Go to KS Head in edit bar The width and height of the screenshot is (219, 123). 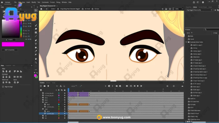pos(87,9)
